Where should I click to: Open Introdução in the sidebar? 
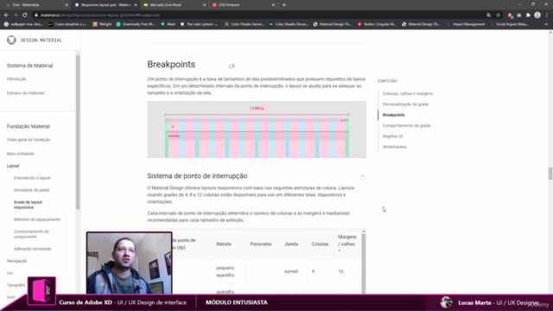(x=16, y=79)
